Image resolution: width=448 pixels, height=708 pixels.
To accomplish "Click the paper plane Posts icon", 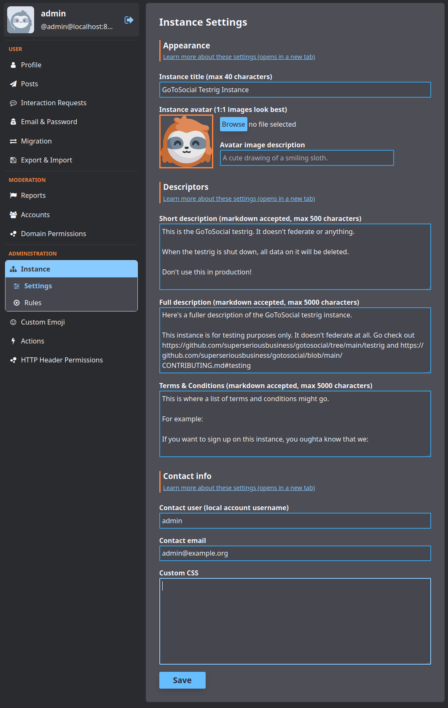I will [x=13, y=84].
